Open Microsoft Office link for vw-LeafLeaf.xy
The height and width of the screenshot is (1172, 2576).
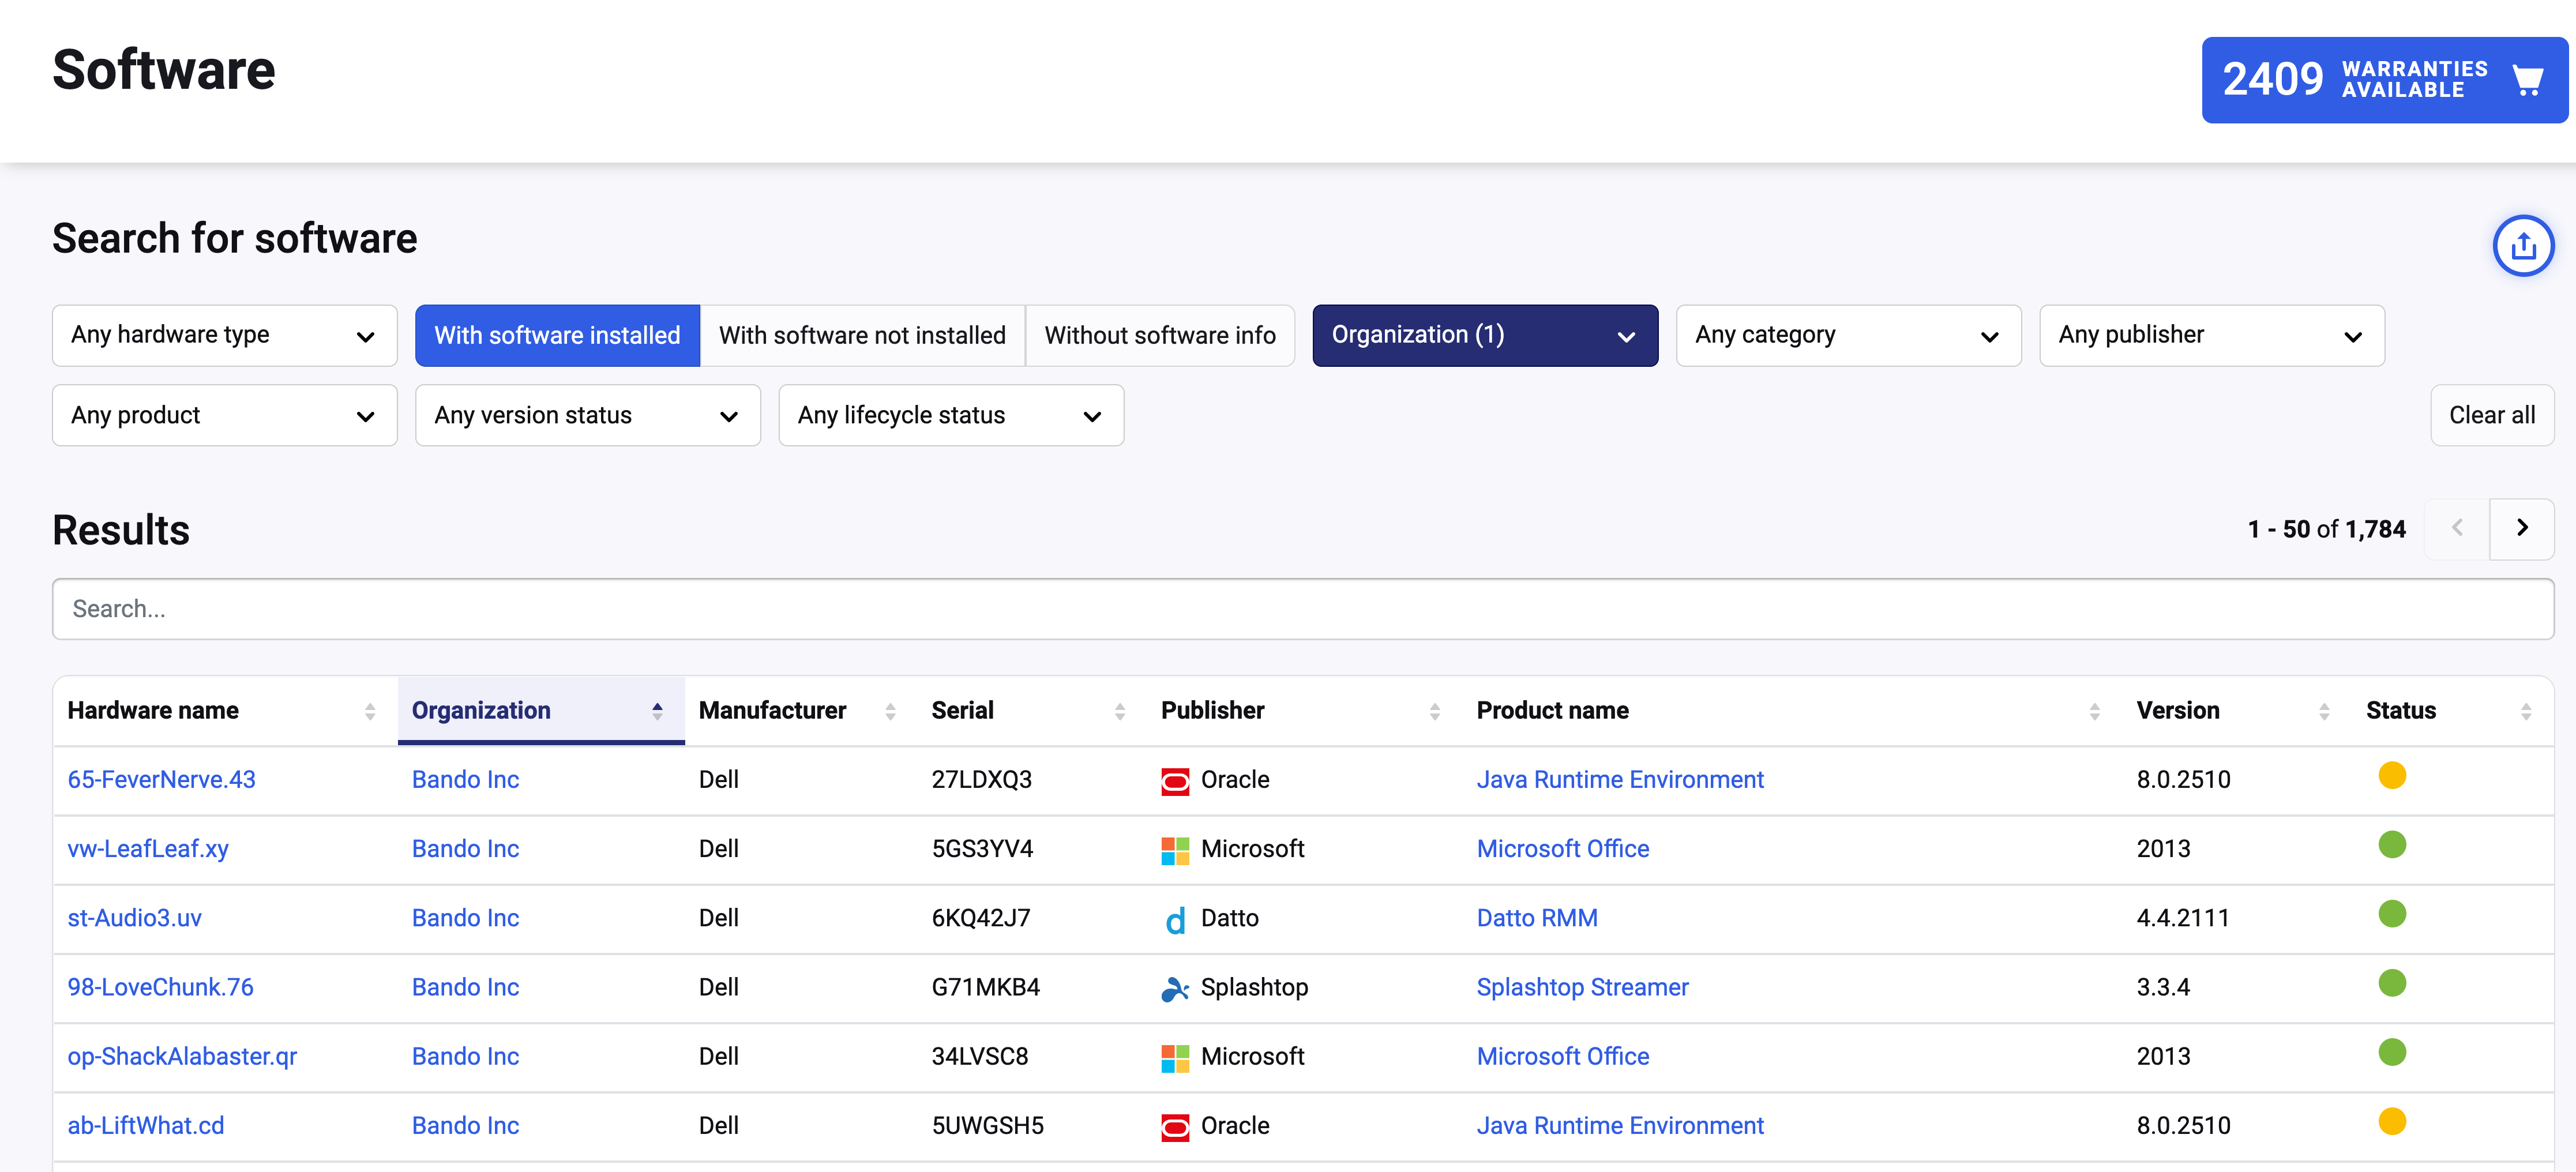point(1563,849)
